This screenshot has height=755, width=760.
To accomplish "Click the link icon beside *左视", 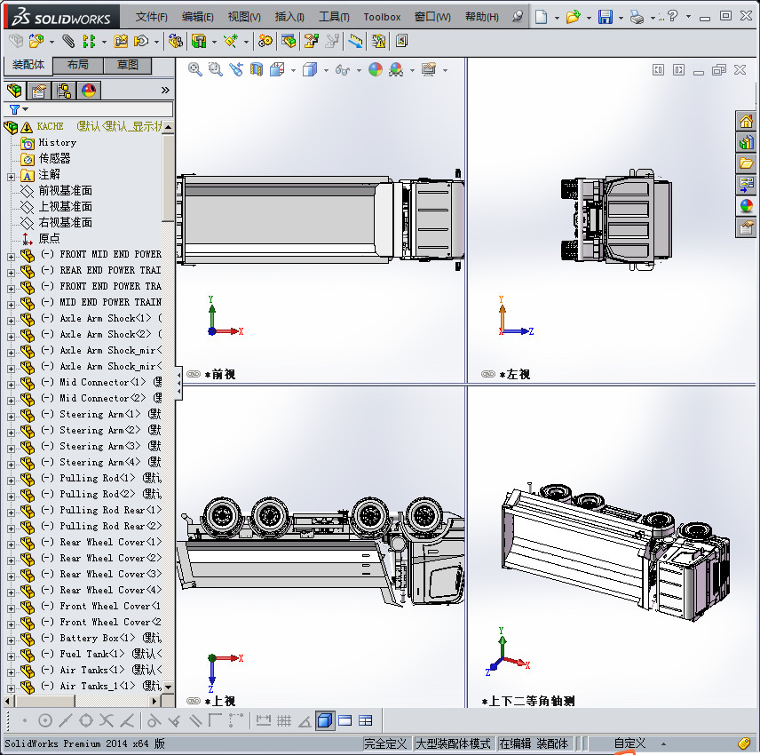I will coord(488,374).
